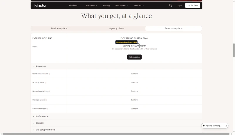Click Custom value for Storage space

click(134, 100)
